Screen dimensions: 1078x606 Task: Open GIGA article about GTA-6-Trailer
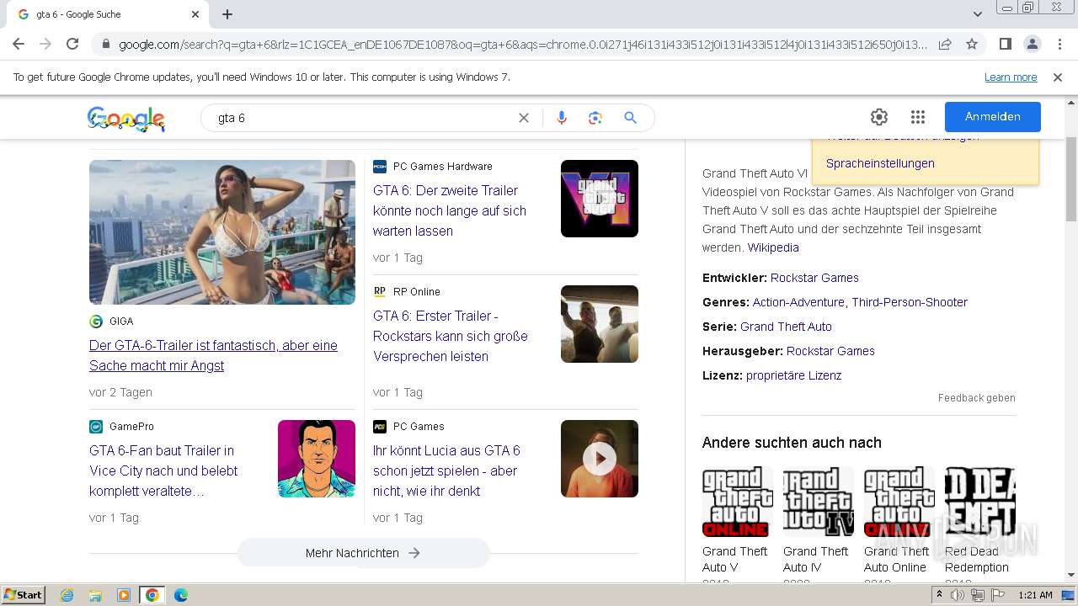(x=213, y=355)
